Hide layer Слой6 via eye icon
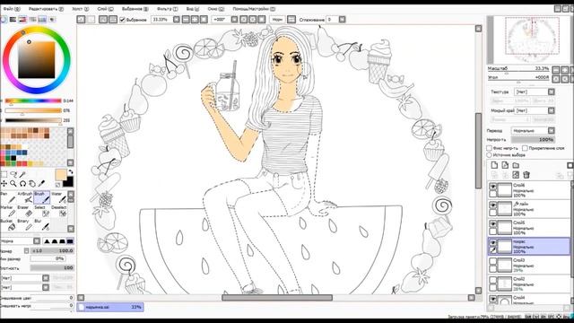The width and height of the screenshot is (574, 323). [493, 187]
